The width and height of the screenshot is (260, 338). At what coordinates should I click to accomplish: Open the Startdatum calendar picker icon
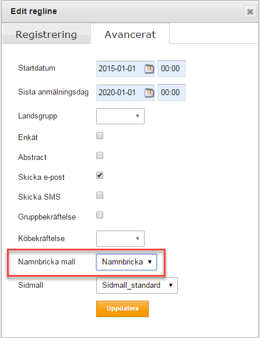149,69
